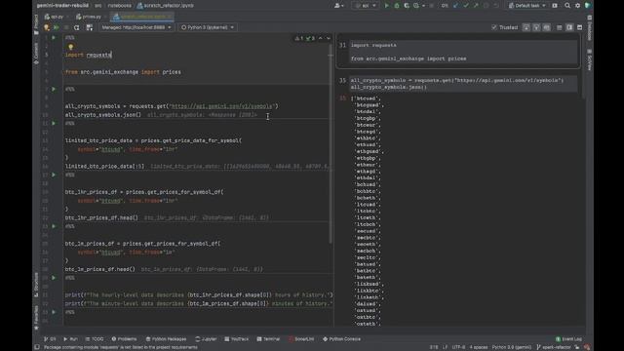Open the Jupyter tool window
Viewport: 624px width, 351px height.
(206, 339)
